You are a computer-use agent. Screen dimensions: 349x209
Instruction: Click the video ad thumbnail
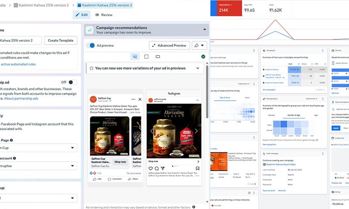[219, 162]
